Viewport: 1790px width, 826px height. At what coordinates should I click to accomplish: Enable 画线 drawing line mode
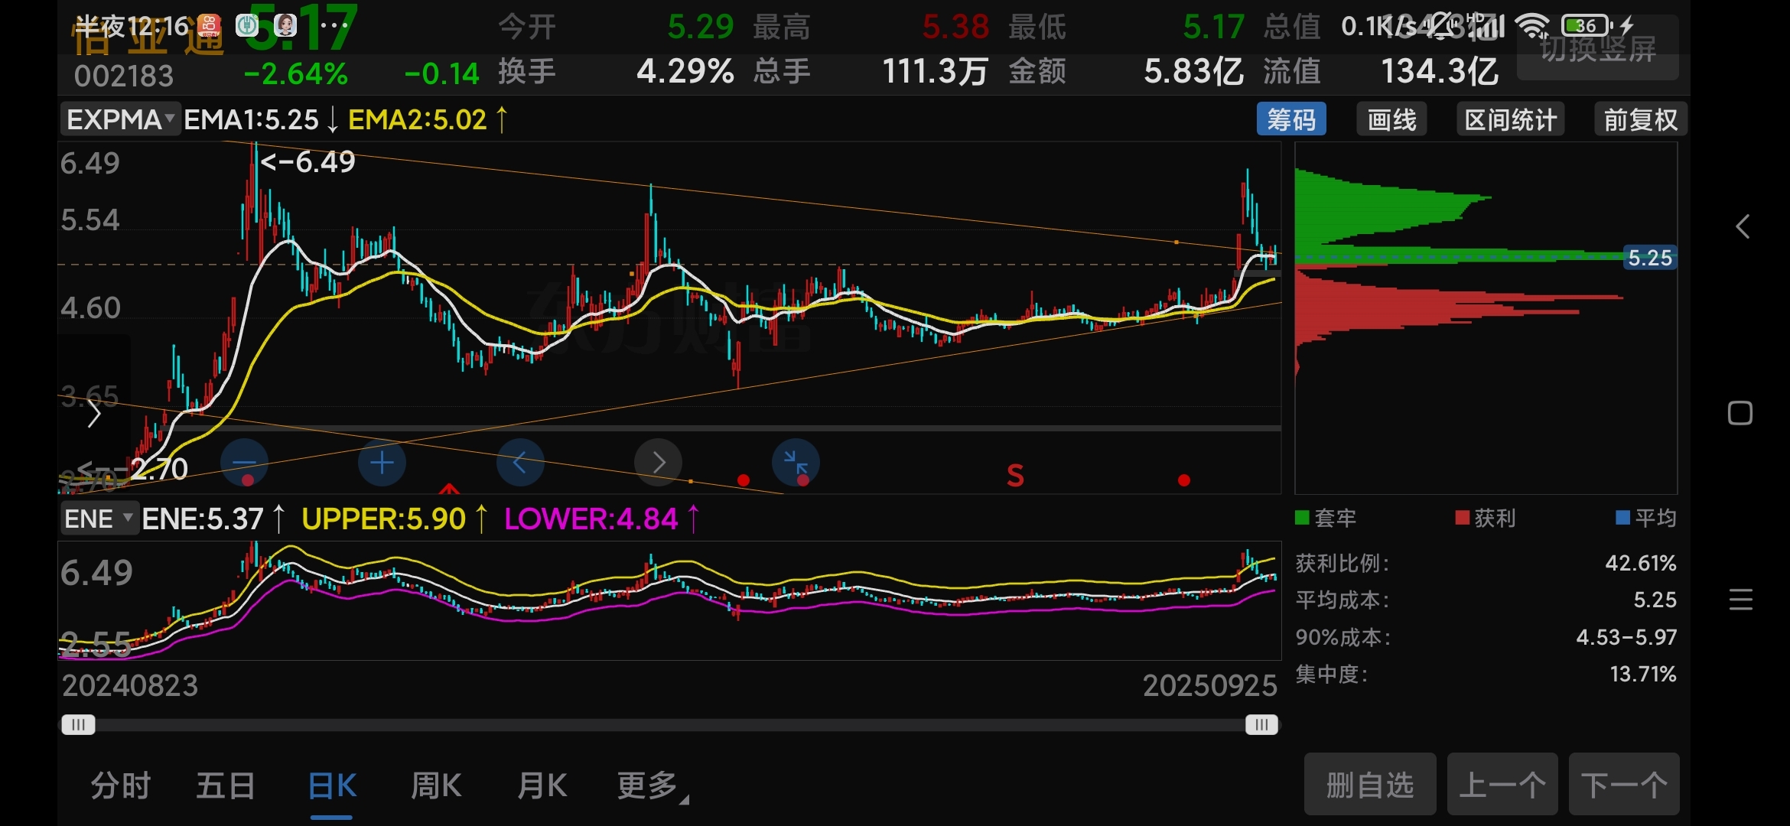coord(1391,120)
